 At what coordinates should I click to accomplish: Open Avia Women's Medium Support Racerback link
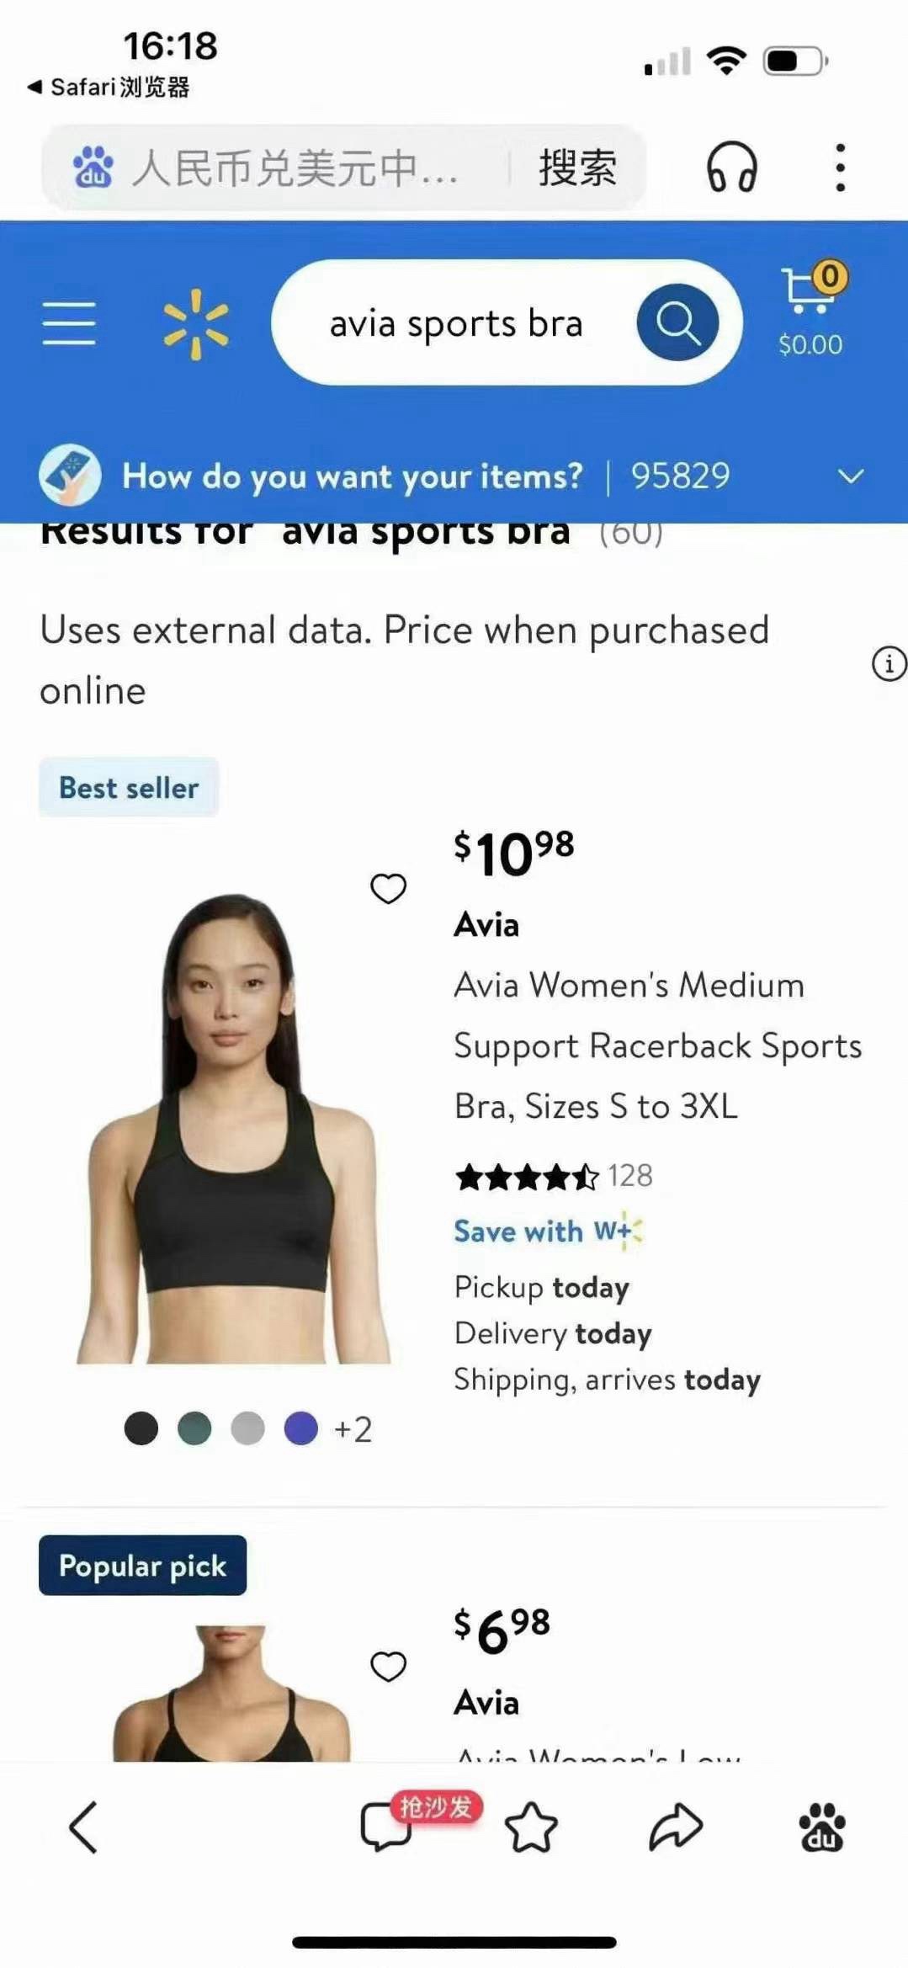click(x=657, y=1045)
